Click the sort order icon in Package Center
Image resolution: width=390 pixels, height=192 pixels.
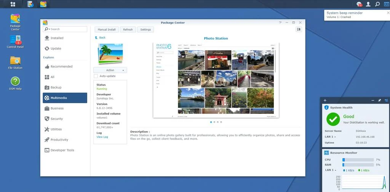point(299,29)
